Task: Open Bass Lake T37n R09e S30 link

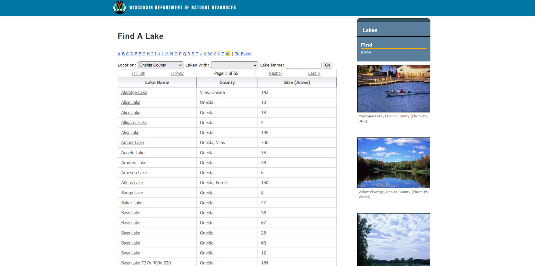Action: [x=146, y=263]
